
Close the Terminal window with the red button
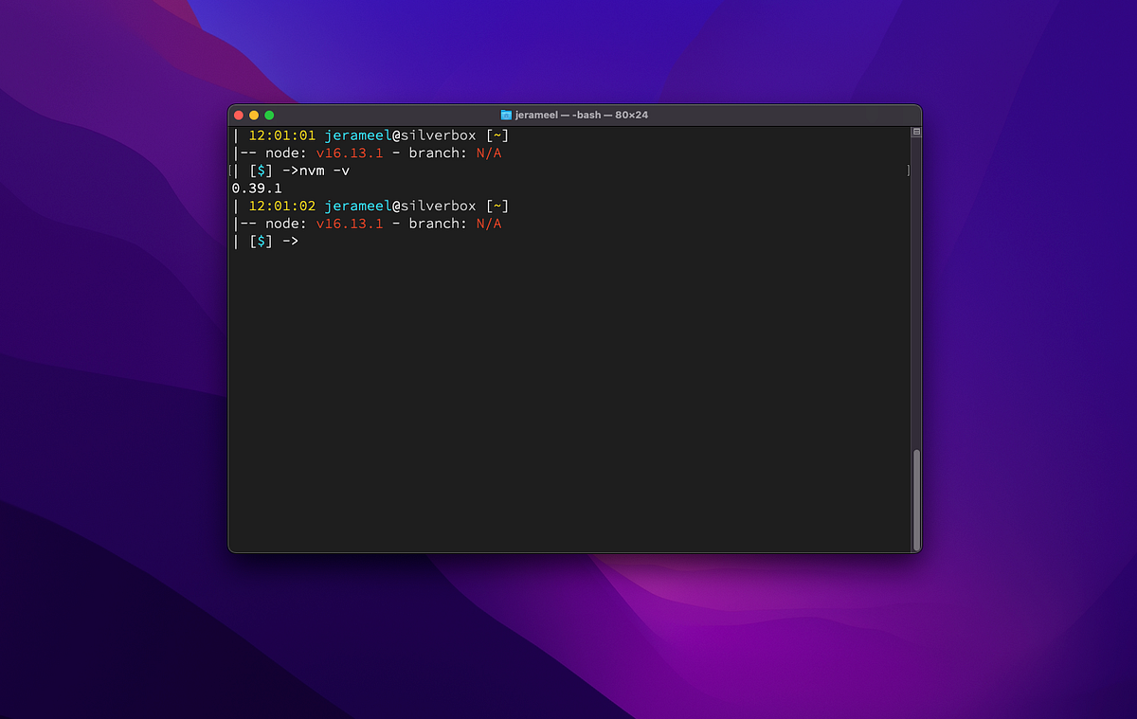(238, 115)
